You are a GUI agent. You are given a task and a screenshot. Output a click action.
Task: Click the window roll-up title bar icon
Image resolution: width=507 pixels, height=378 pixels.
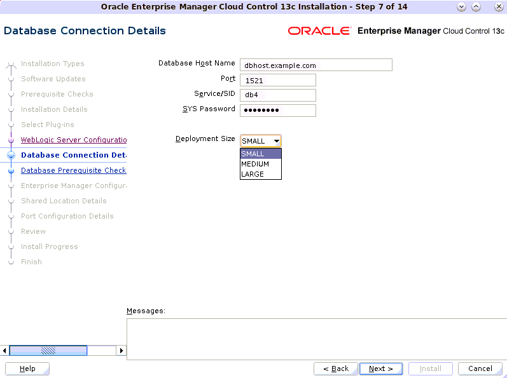(x=476, y=7)
